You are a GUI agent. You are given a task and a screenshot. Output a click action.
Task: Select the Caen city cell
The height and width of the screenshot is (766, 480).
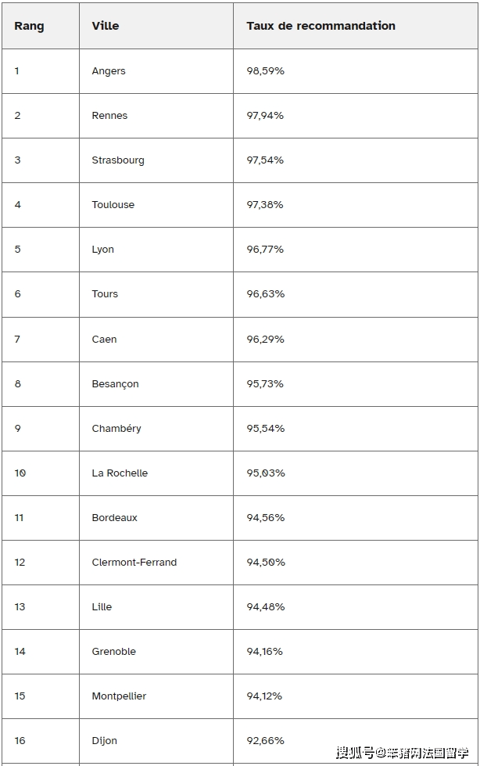coord(104,340)
